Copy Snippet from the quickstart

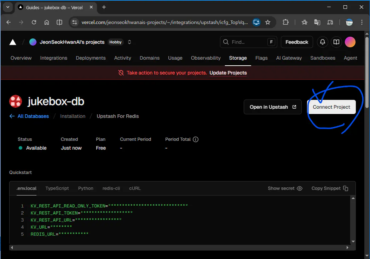pos(330,188)
